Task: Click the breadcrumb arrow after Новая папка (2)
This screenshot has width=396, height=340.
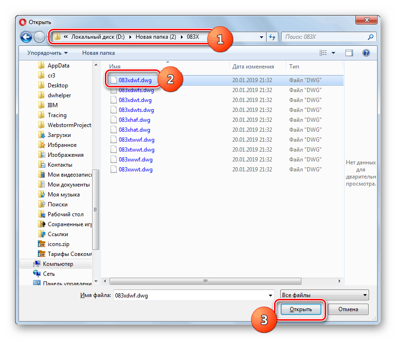Action: tap(182, 37)
